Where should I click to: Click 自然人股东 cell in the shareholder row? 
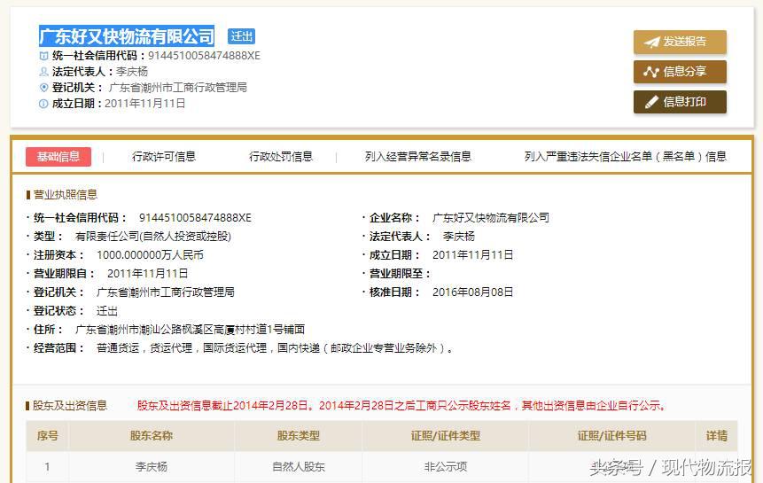[x=299, y=467]
